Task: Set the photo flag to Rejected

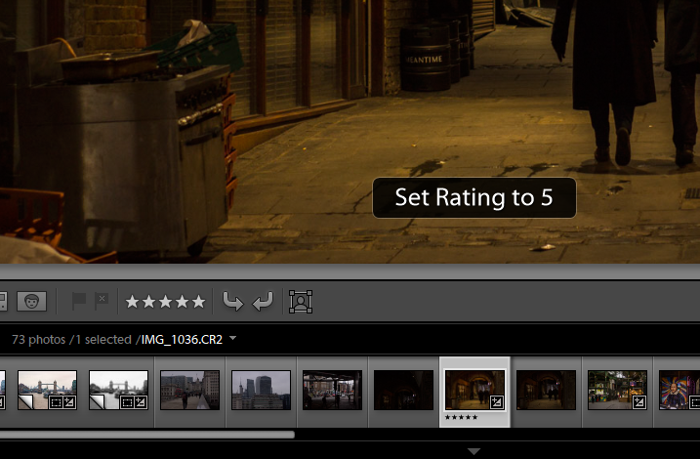Action: (x=102, y=302)
